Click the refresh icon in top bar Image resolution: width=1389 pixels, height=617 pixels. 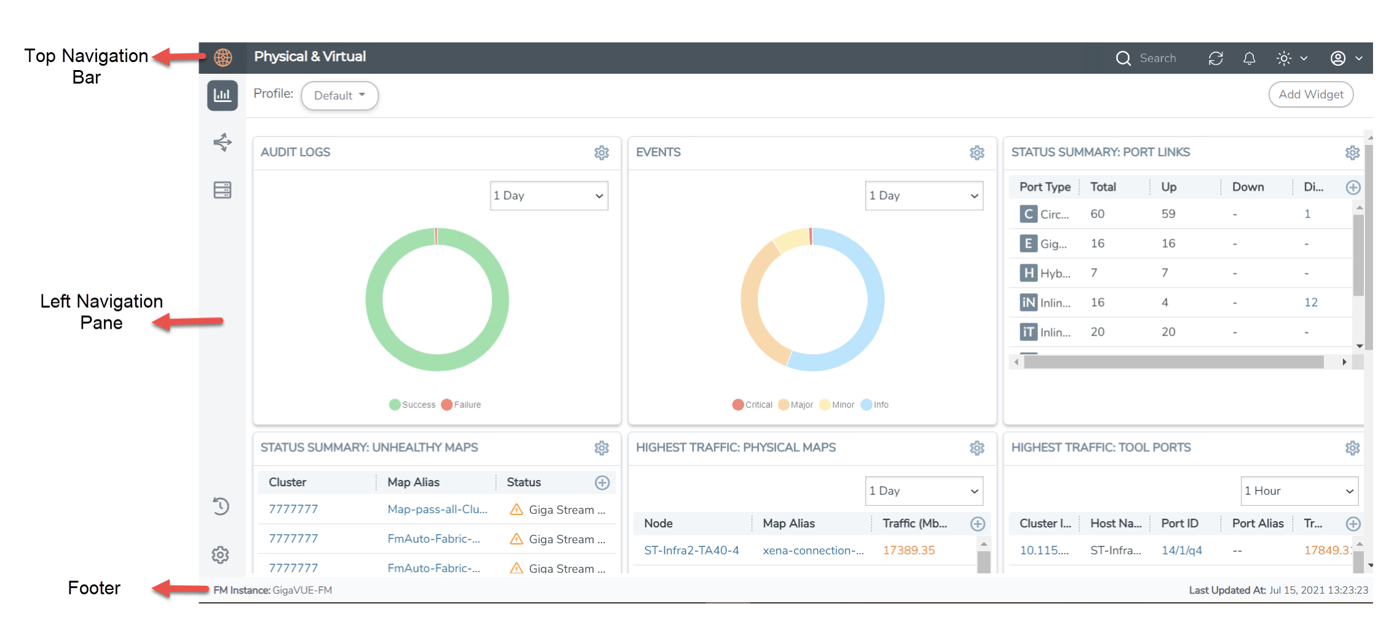click(1215, 58)
